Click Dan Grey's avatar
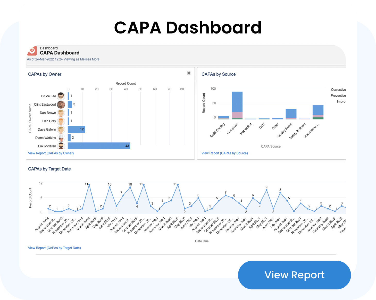This screenshot has width=376, height=300. click(61, 121)
